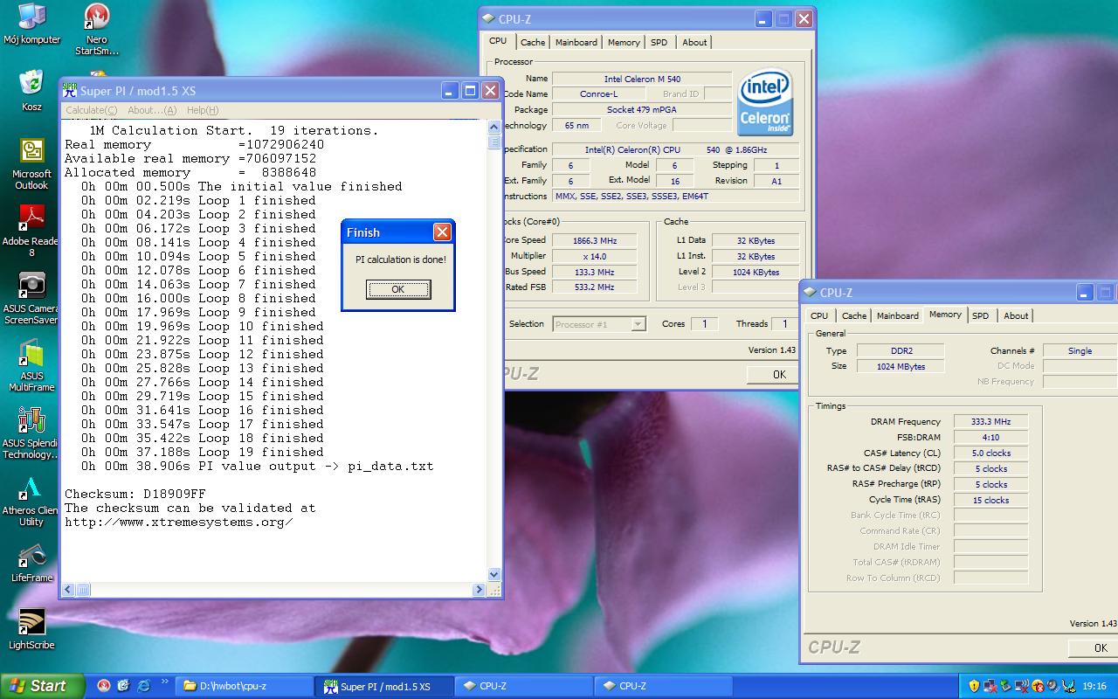Switch to SPD tab in upper CPU-Z window
This screenshot has height=699, width=1118.
point(659,42)
